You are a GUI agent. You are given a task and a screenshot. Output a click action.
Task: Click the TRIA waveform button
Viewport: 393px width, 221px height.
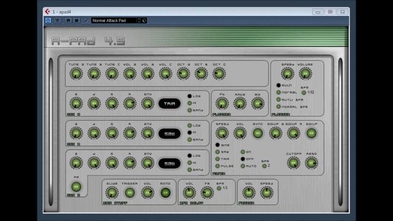pos(169,104)
